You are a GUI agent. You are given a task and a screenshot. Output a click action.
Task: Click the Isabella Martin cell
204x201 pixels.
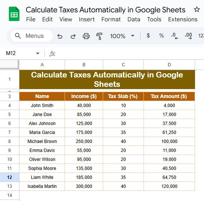[42, 186]
